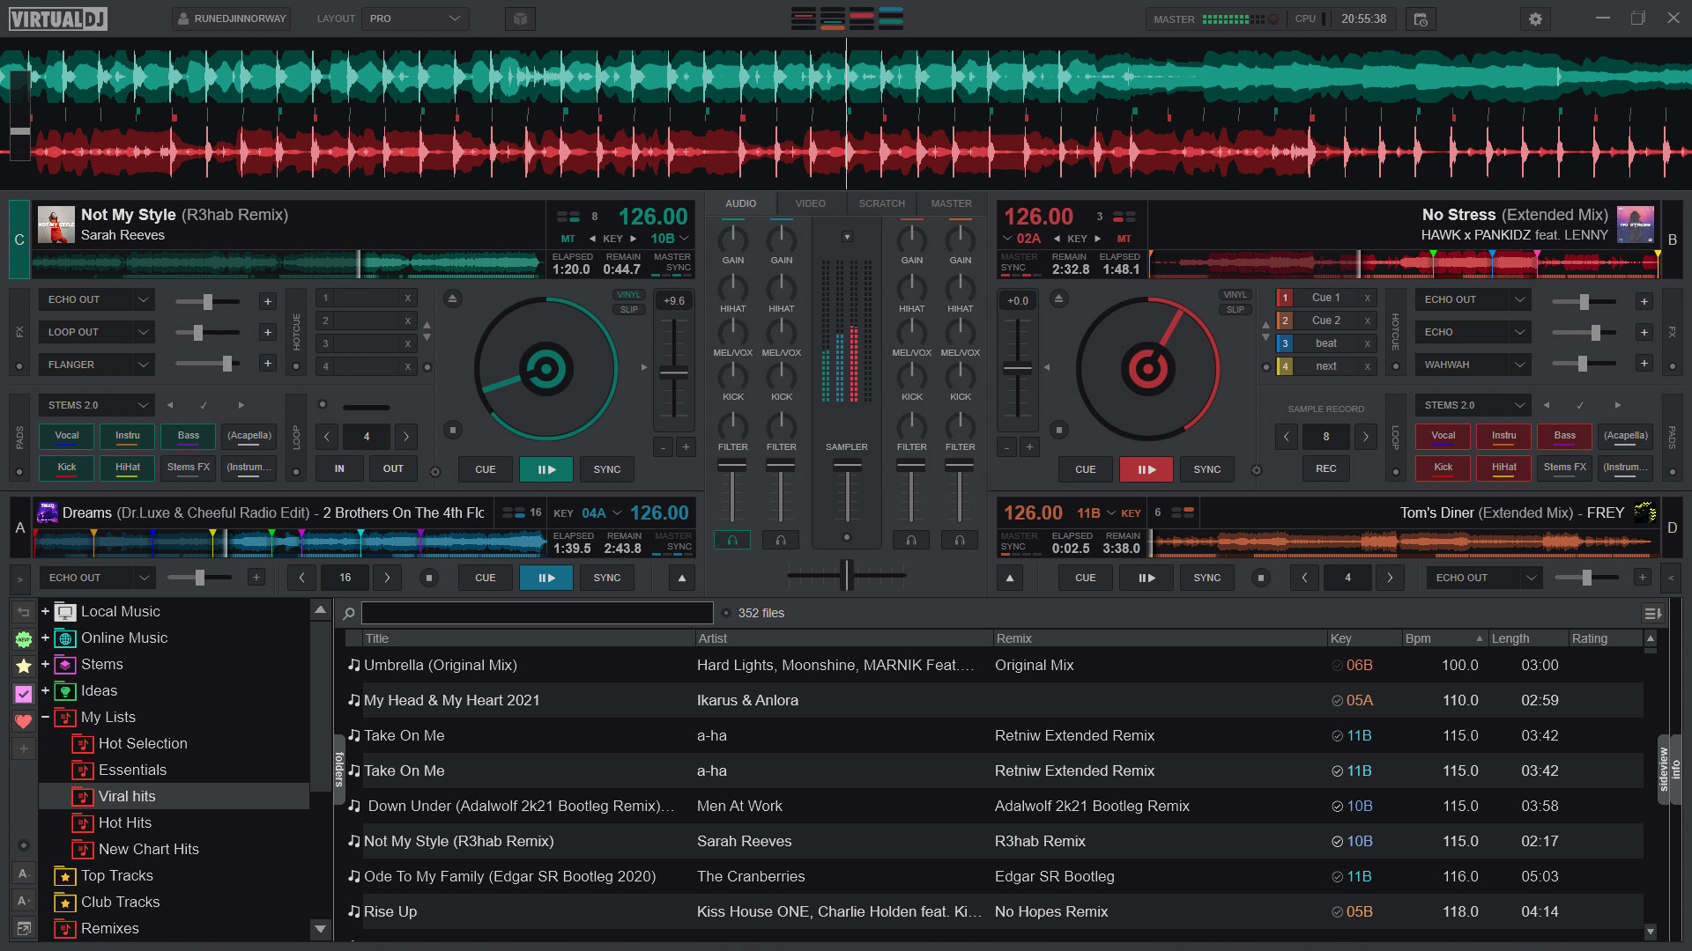The height and width of the screenshot is (951, 1692).
Task: Click the browser view options icon
Action: tap(1652, 613)
